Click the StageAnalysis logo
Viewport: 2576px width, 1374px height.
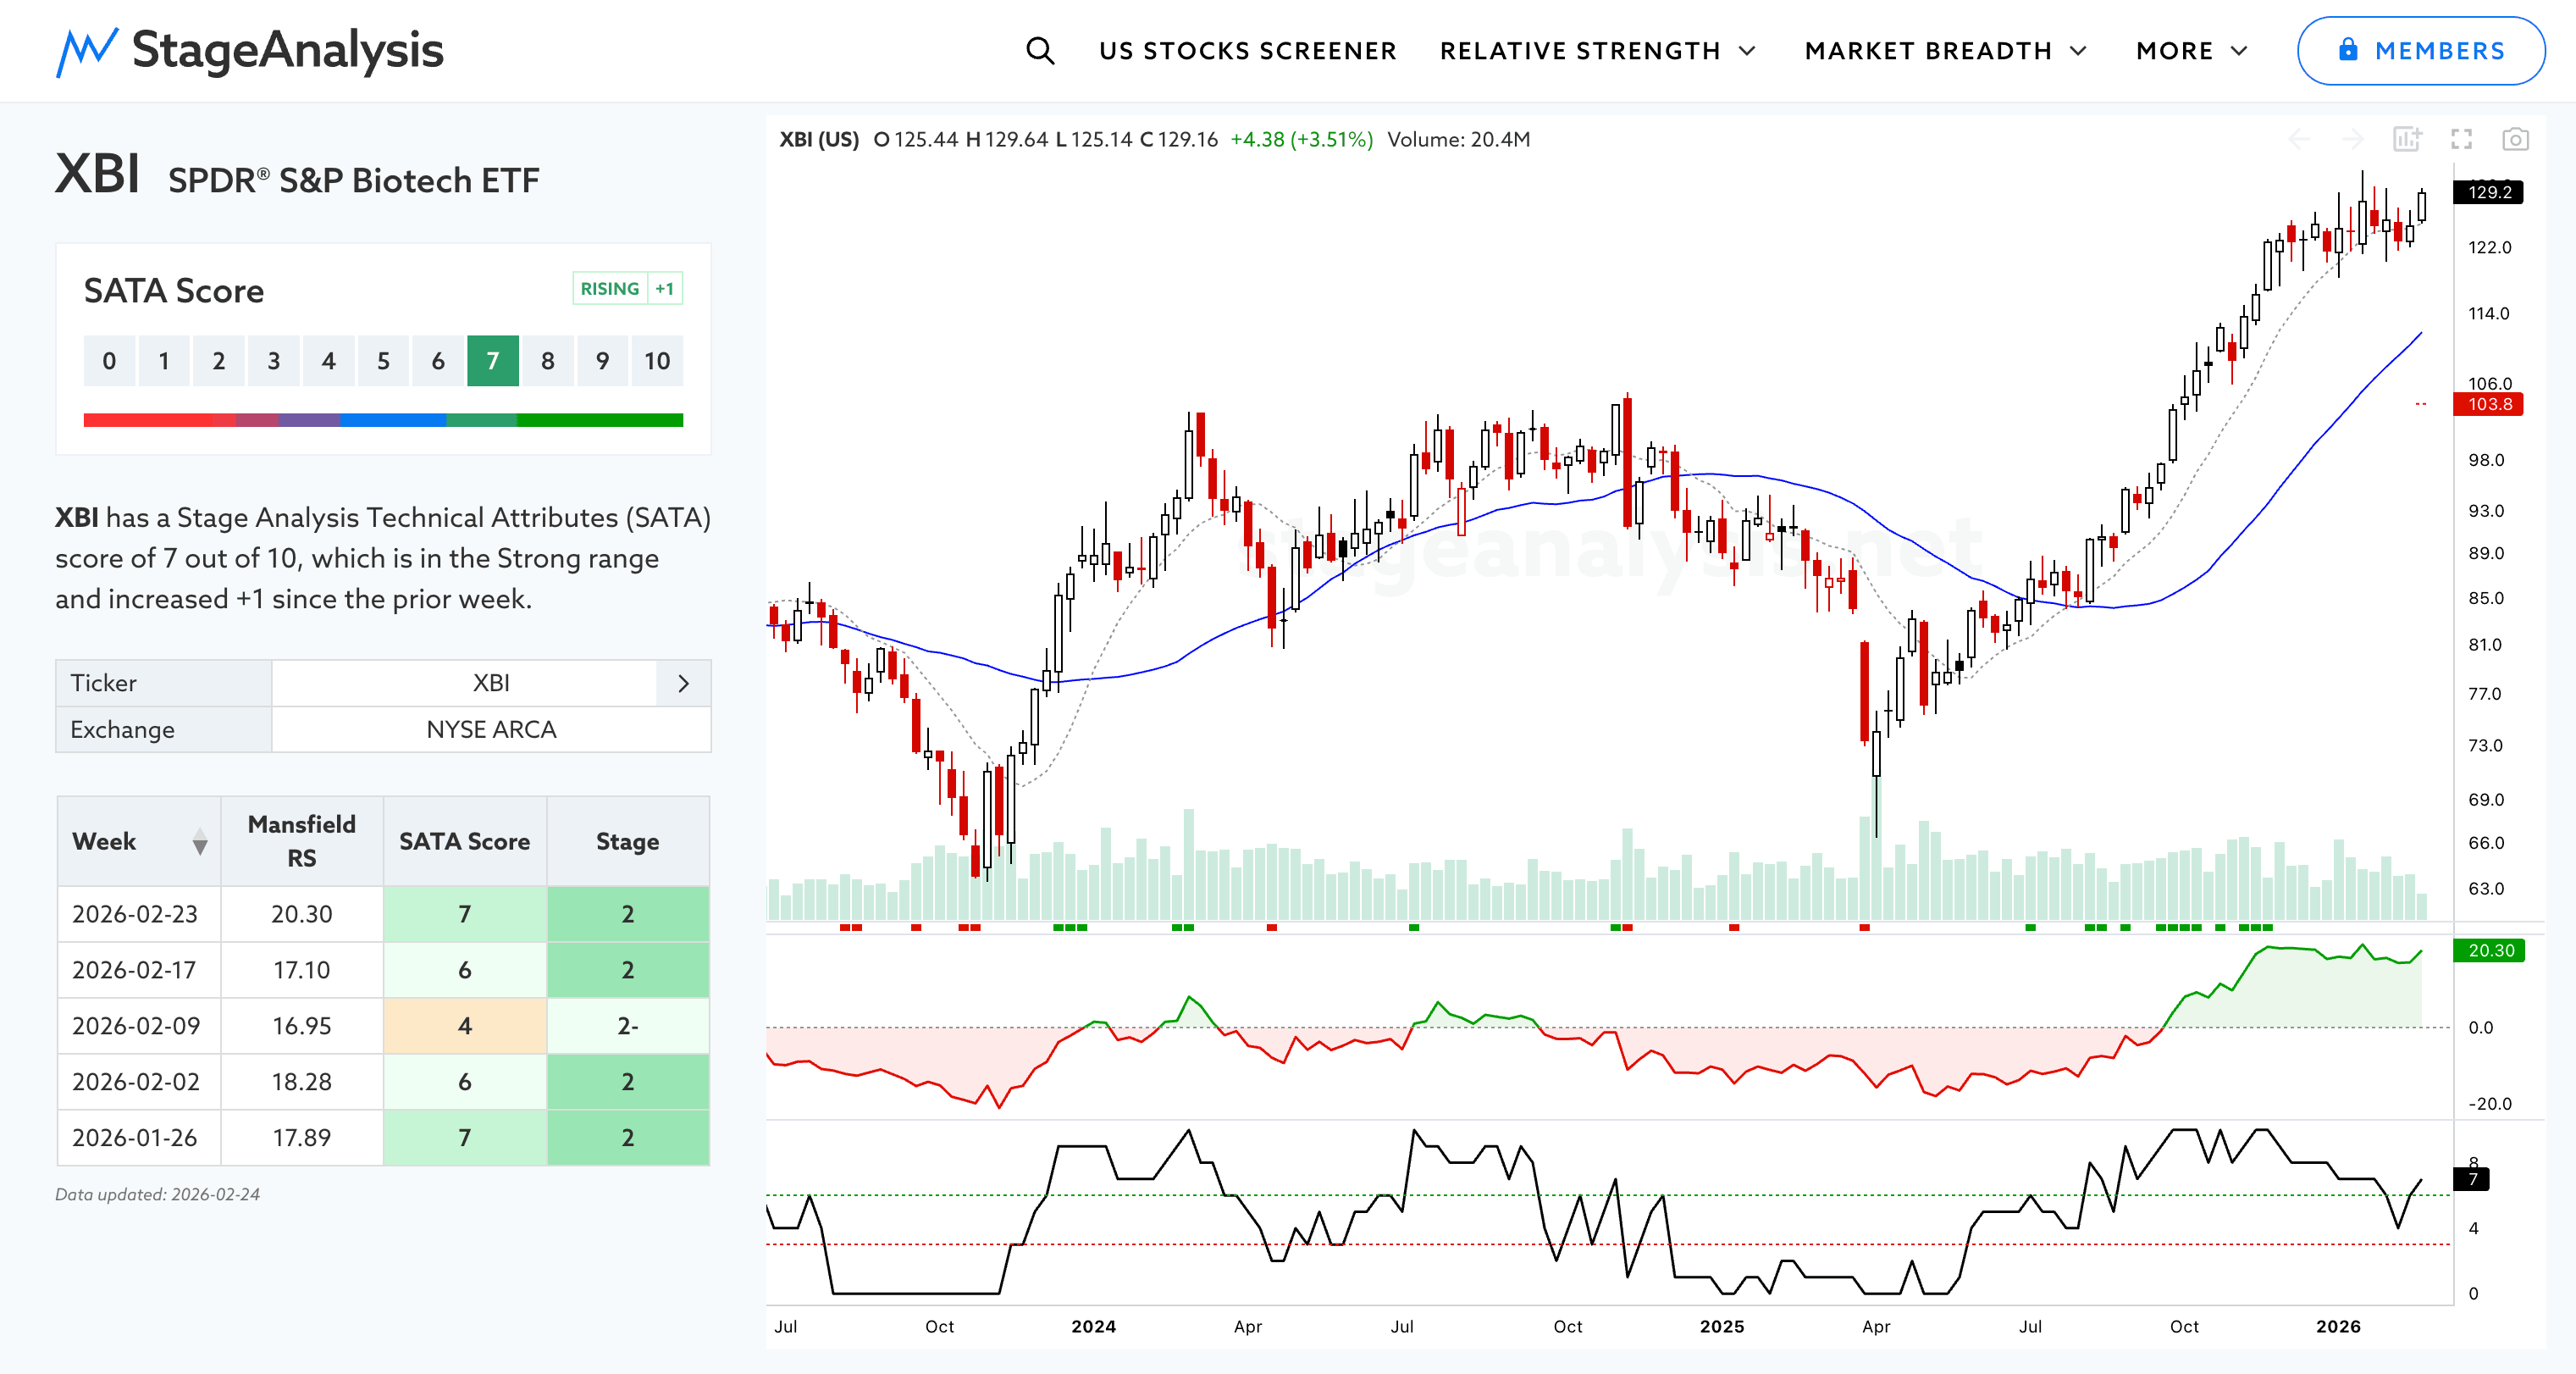pyautogui.click(x=250, y=51)
